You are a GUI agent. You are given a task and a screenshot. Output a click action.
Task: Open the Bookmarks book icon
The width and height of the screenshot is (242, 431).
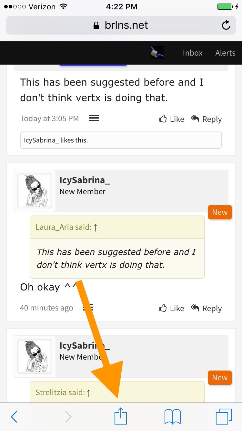172,416
